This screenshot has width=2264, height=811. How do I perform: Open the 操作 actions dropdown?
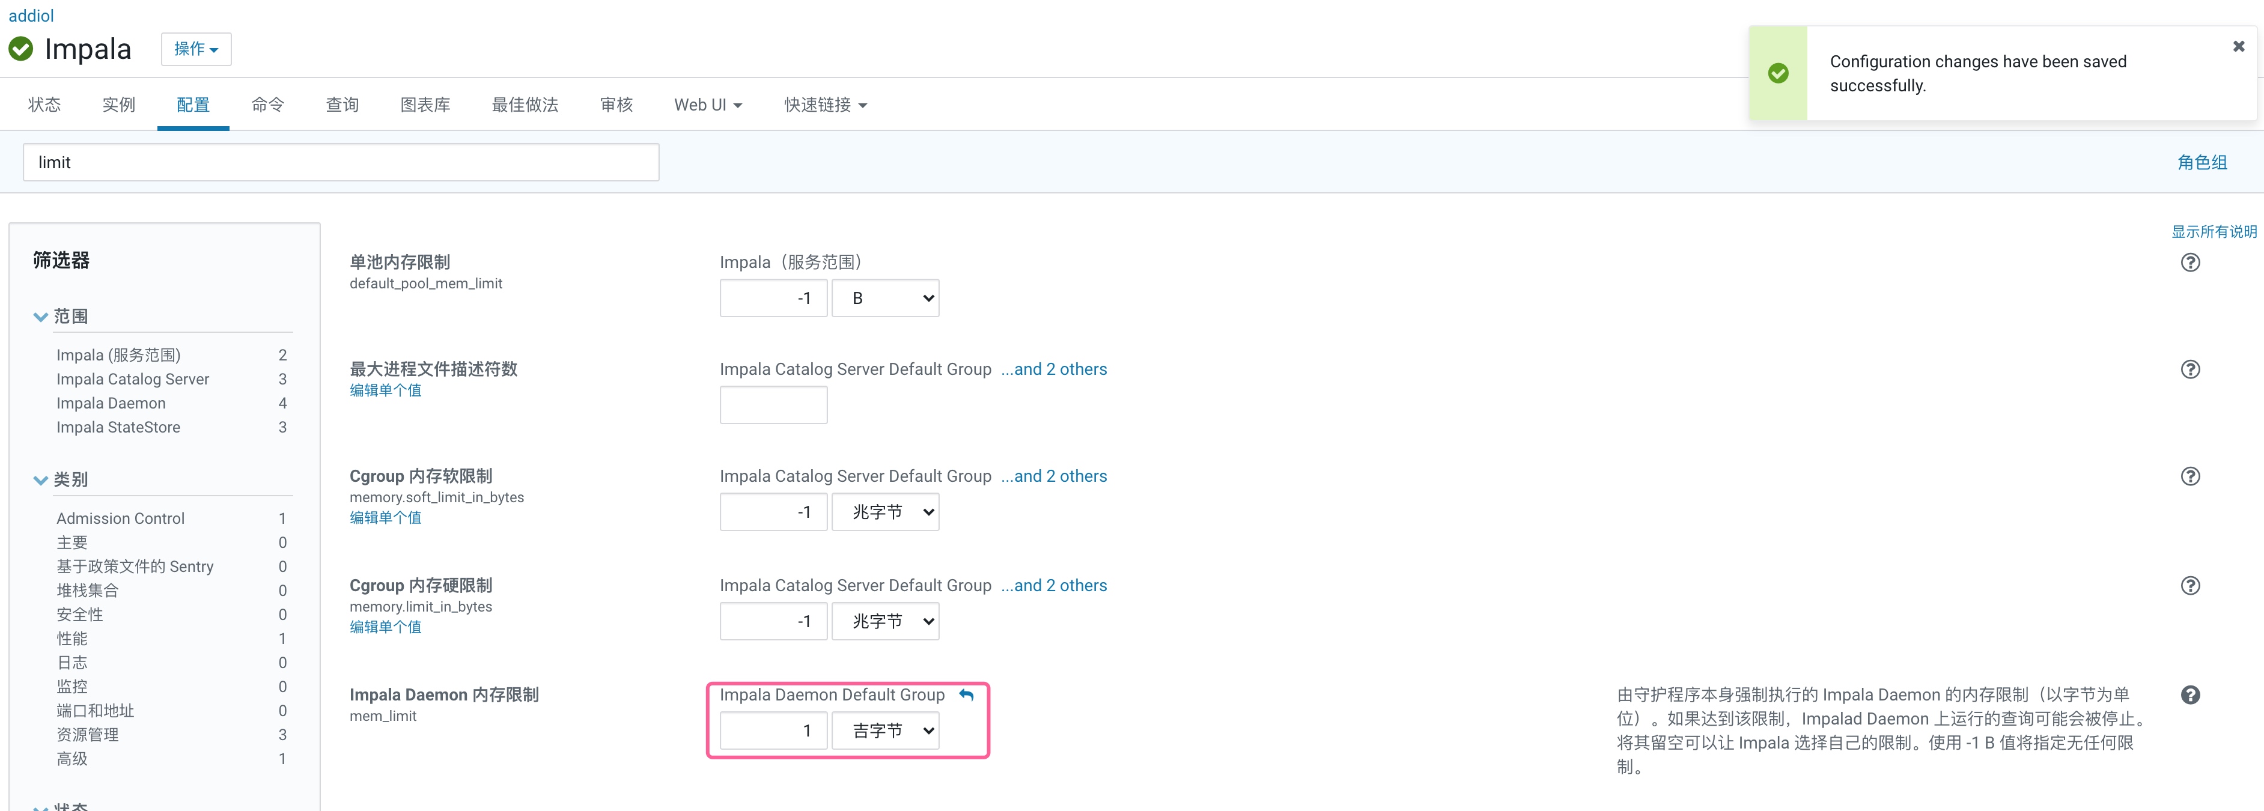(x=196, y=49)
